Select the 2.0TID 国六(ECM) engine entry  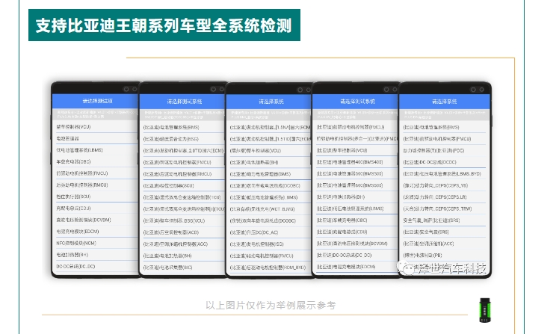click(x=182, y=151)
